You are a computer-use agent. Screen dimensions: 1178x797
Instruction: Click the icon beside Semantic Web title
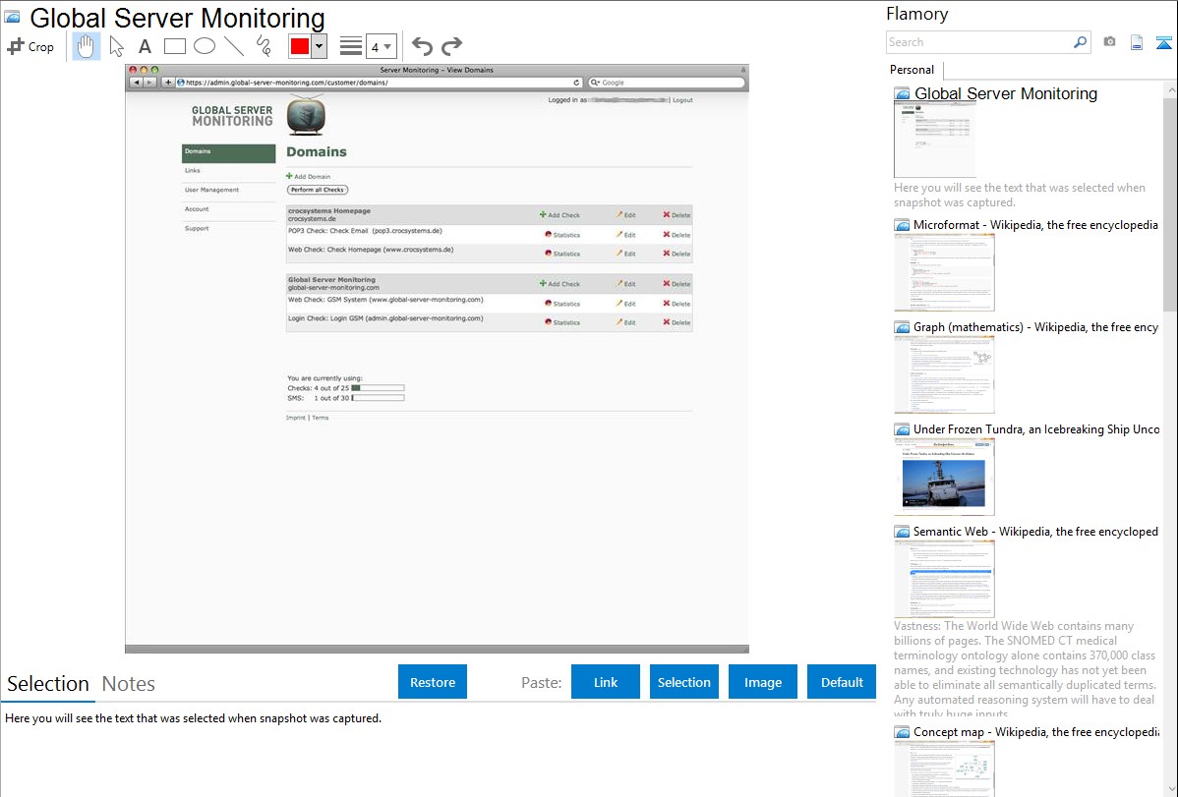click(903, 531)
